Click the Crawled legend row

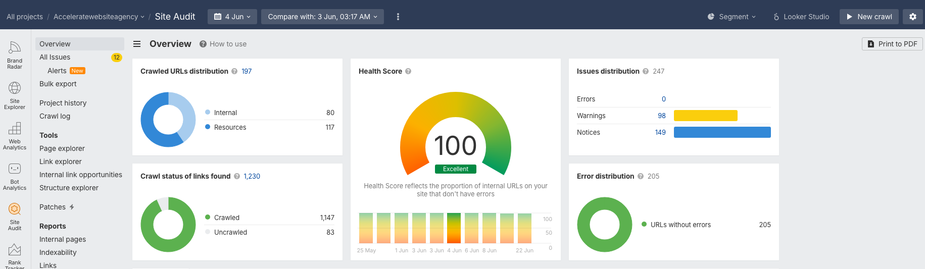pyautogui.click(x=270, y=218)
